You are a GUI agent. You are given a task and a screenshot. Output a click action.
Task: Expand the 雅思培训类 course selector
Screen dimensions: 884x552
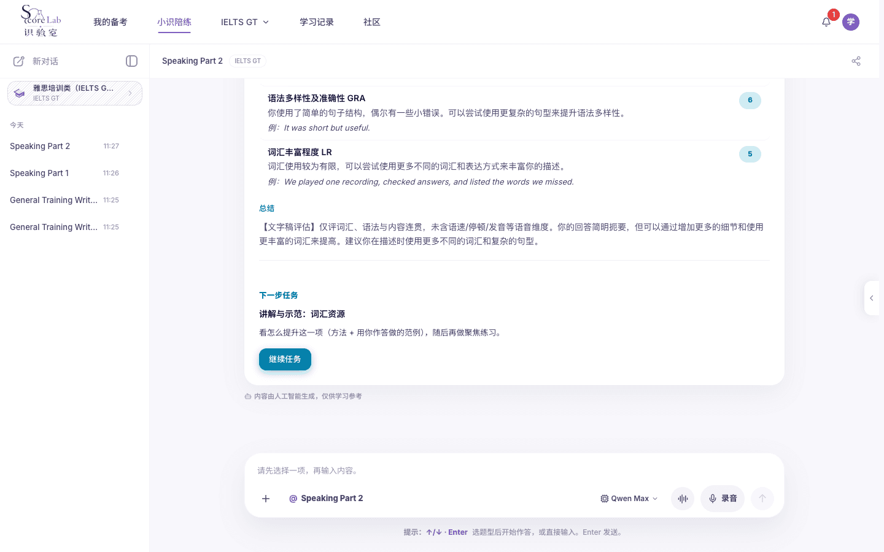tap(75, 93)
